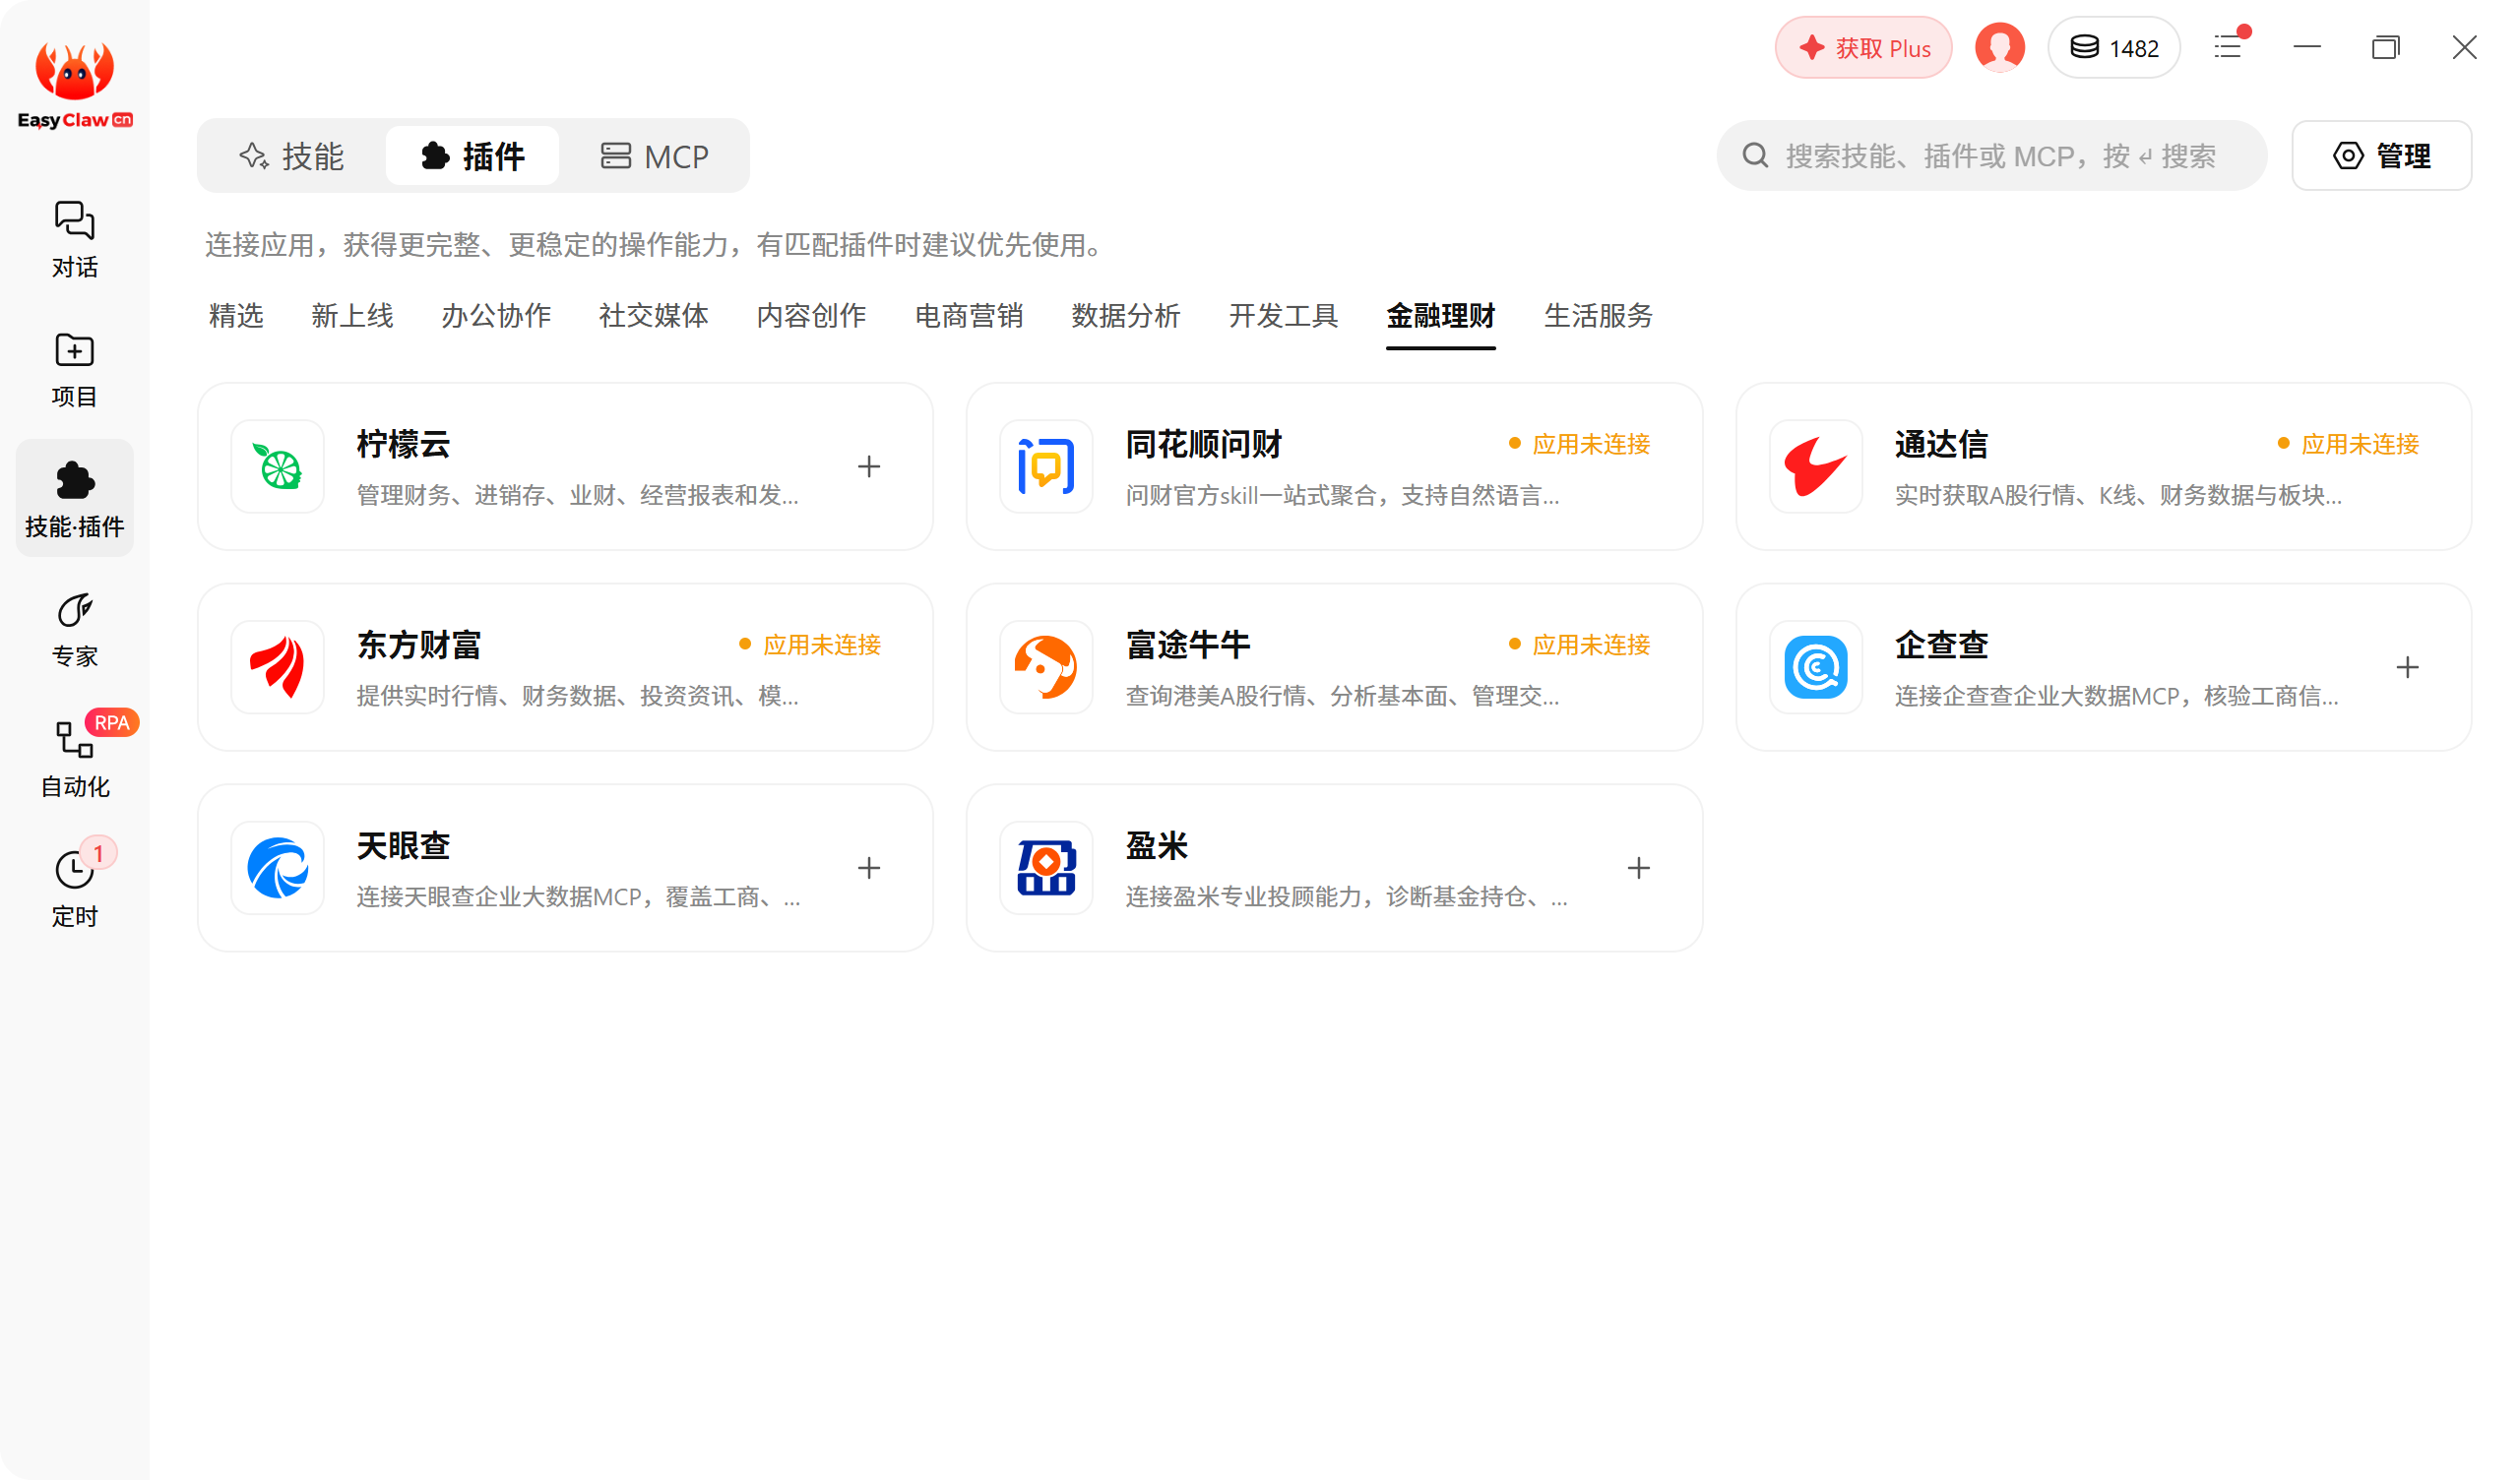Open the notifications list menu icon

point(2229,47)
